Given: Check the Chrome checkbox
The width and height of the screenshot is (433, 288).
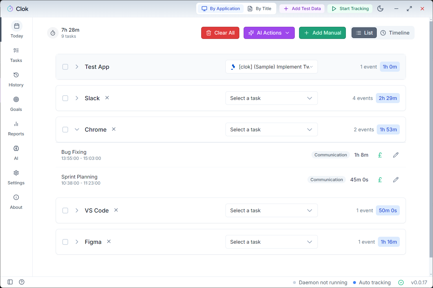Looking at the screenshot, I should 65,130.
